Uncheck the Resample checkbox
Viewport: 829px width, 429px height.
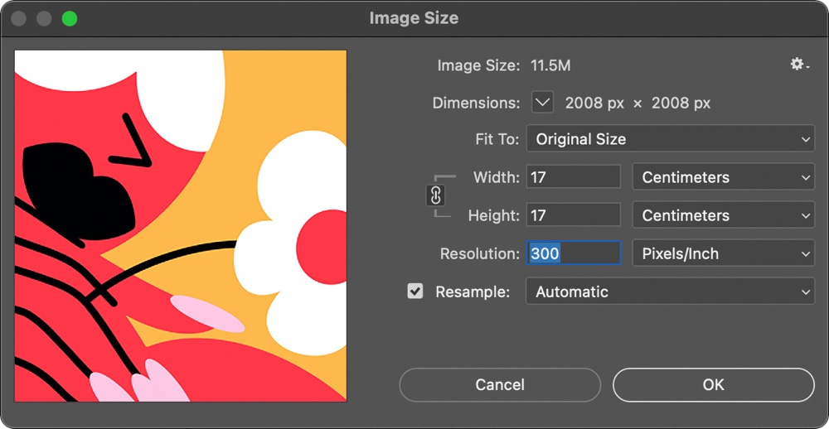[415, 292]
